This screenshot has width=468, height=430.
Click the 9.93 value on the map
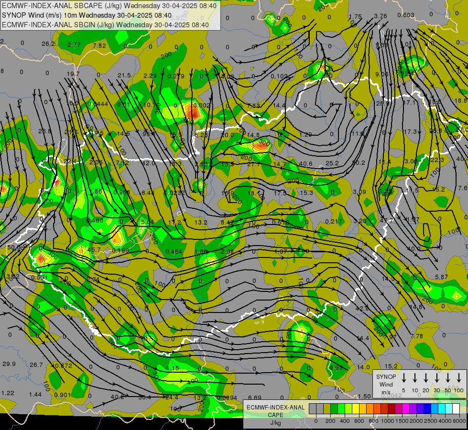coord(336,367)
